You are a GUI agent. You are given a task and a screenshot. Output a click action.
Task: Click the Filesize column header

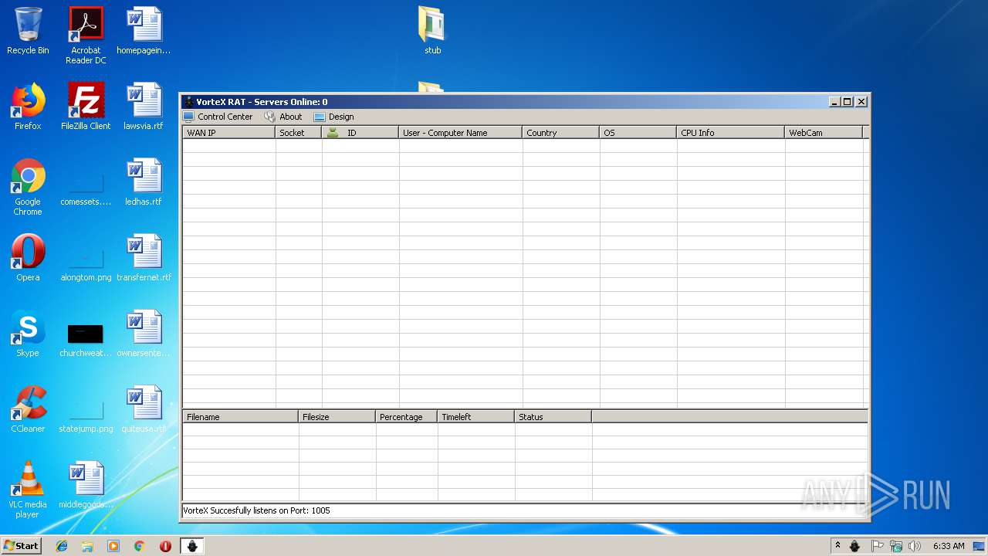pos(337,417)
